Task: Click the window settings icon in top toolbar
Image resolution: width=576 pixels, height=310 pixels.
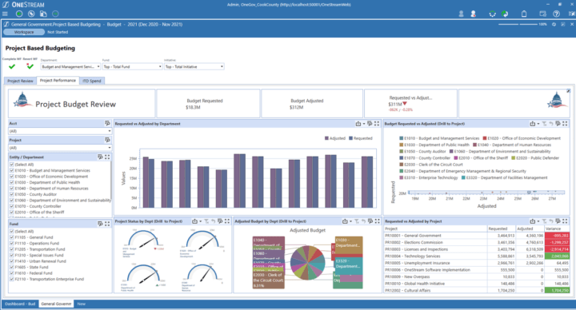Action: [x=542, y=14]
